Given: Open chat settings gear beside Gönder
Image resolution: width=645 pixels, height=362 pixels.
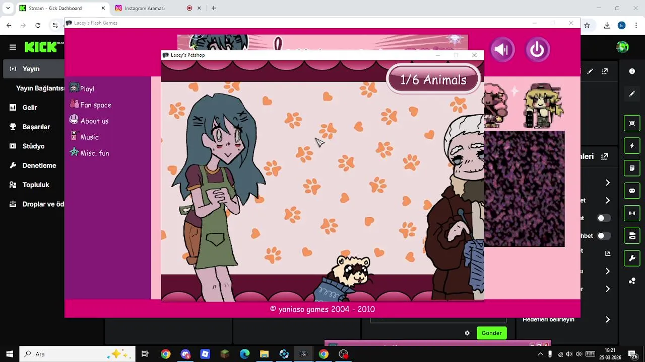Looking at the screenshot, I should pyautogui.click(x=467, y=333).
